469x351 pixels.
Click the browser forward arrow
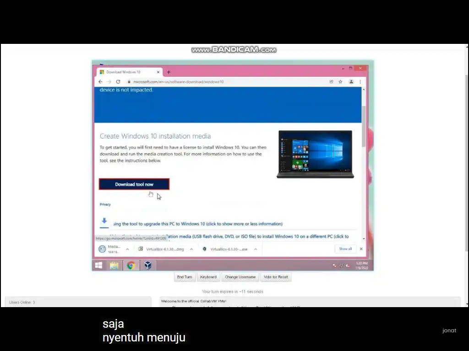[x=109, y=82]
